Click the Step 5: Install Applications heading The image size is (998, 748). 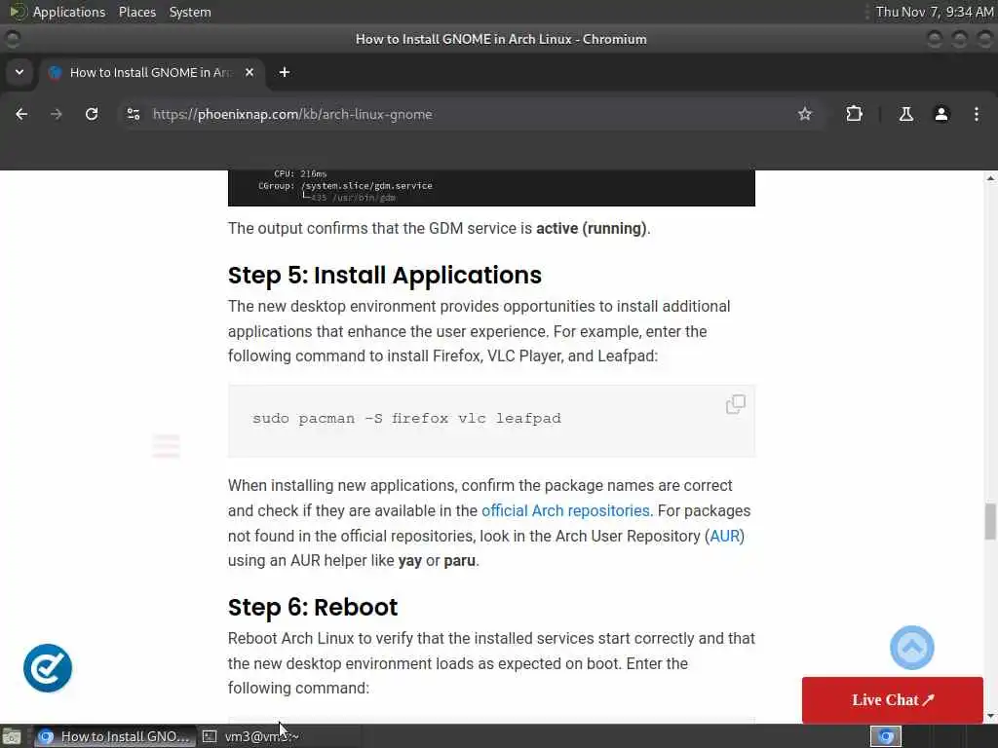click(384, 275)
